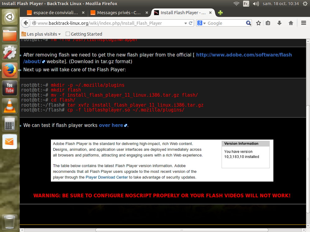Open the Google search engine selector
This screenshot has width=310, height=232.
pyautogui.click(x=201, y=23)
